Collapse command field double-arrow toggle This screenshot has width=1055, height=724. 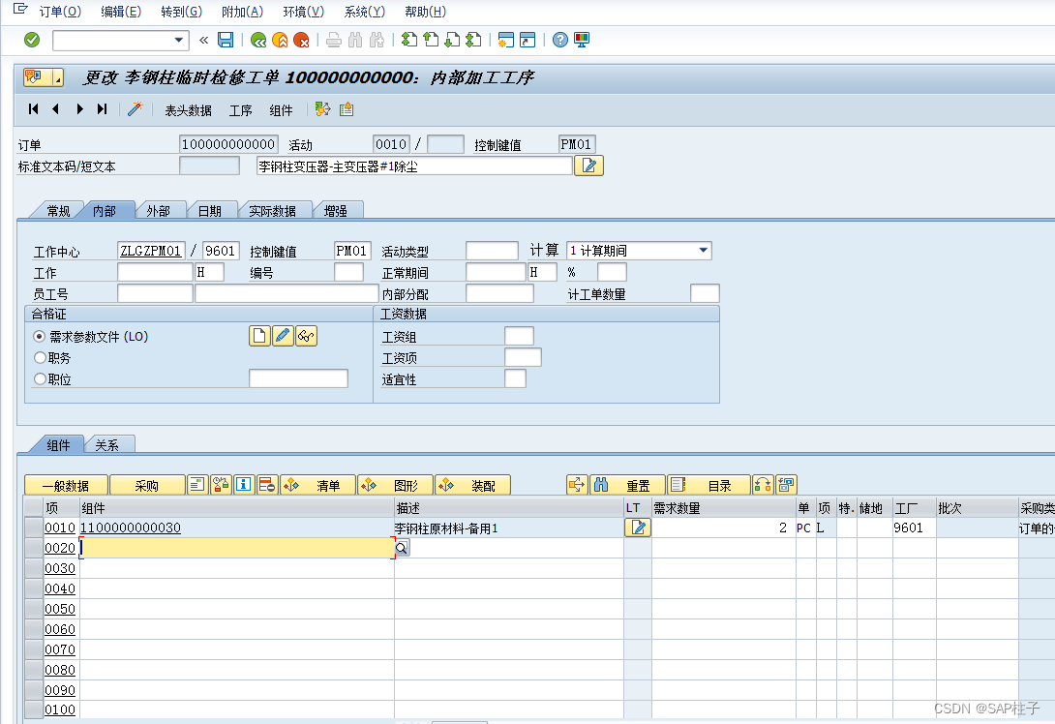(204, 41)
